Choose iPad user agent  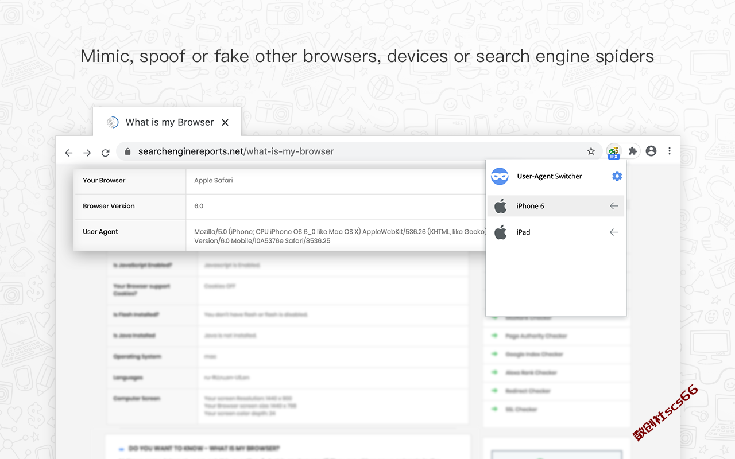tap(556, 232)
